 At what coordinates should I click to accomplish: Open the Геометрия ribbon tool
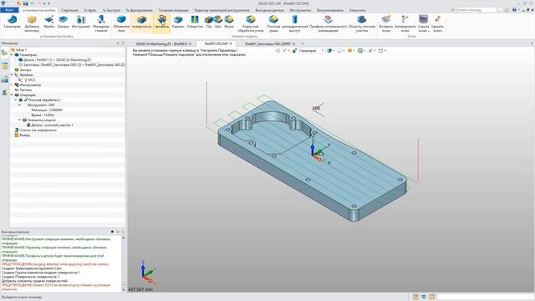pos(12,23)
